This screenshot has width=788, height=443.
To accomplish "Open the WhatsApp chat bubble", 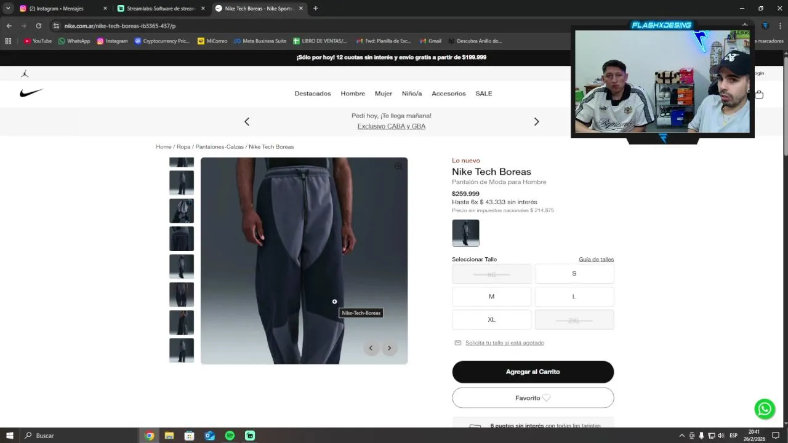I will pyautogui.click(x=765, y=409).
